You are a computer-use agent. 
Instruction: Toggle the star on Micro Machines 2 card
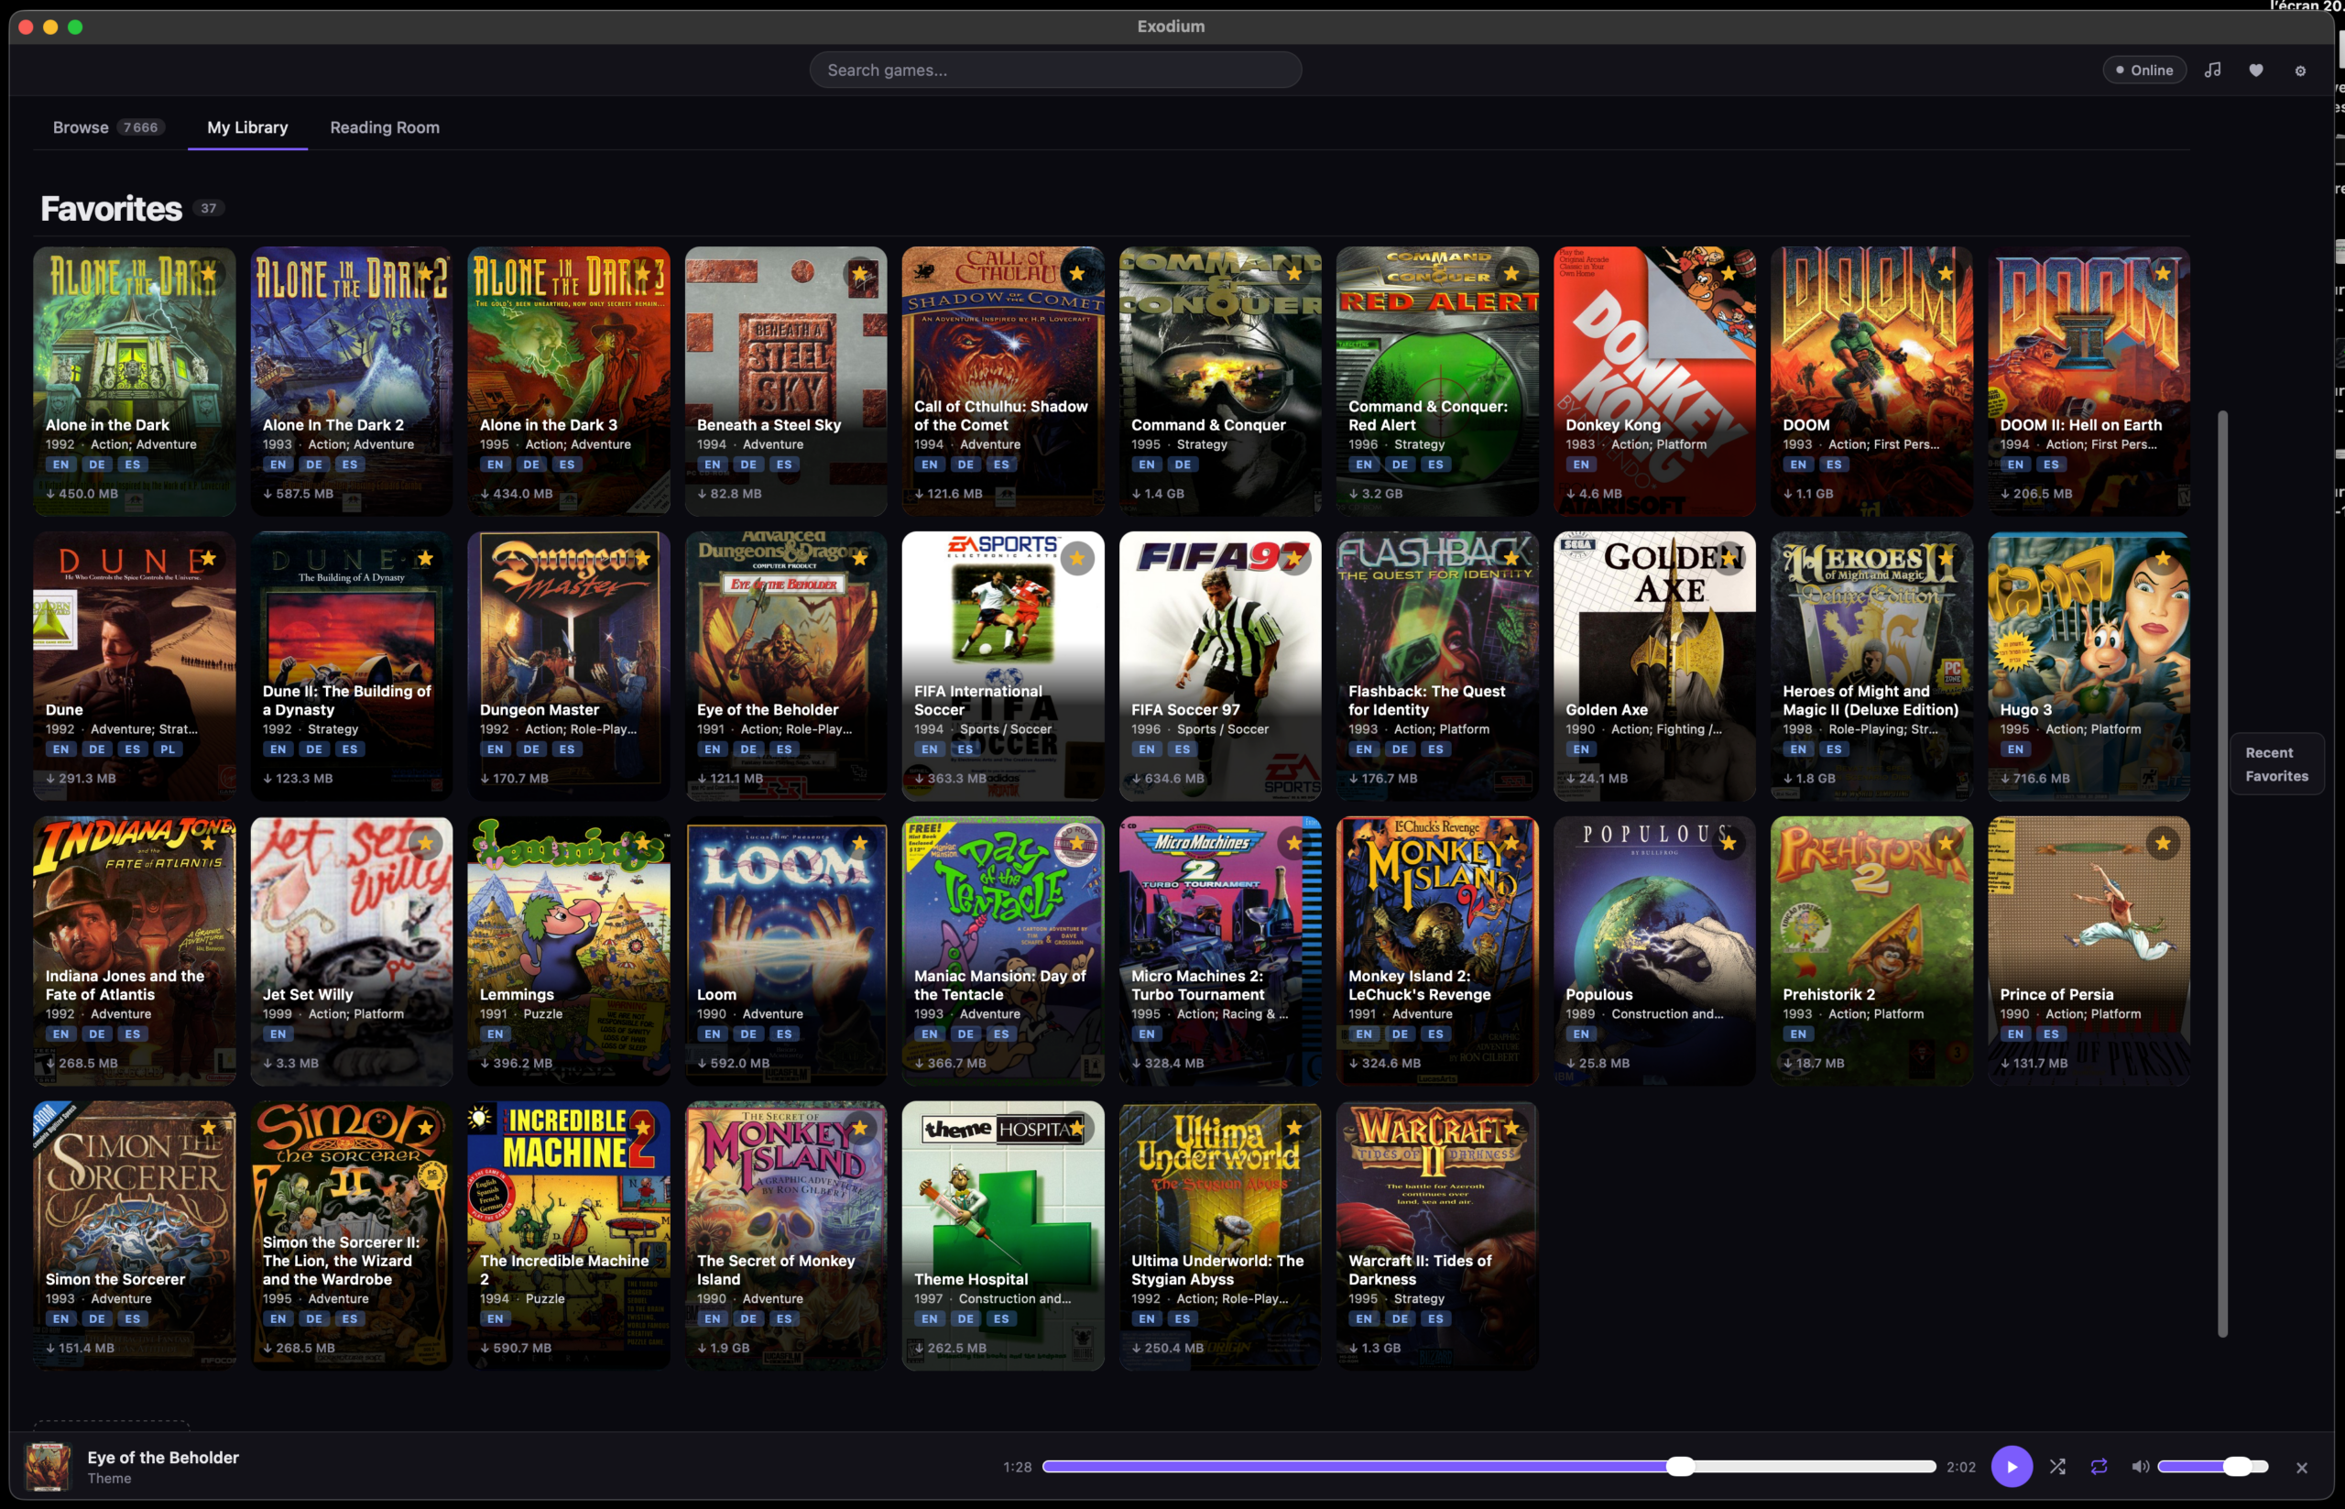pyautogui.click(x=1294, y=843)
